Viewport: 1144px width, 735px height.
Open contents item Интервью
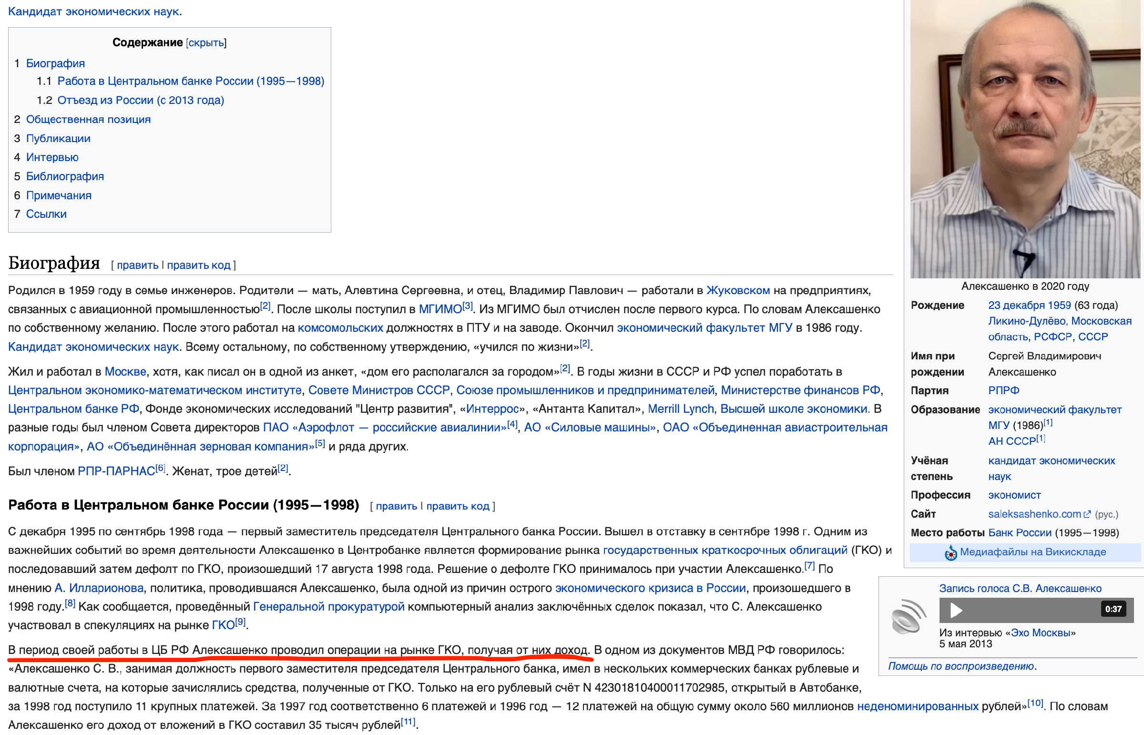tap(52, 157)
